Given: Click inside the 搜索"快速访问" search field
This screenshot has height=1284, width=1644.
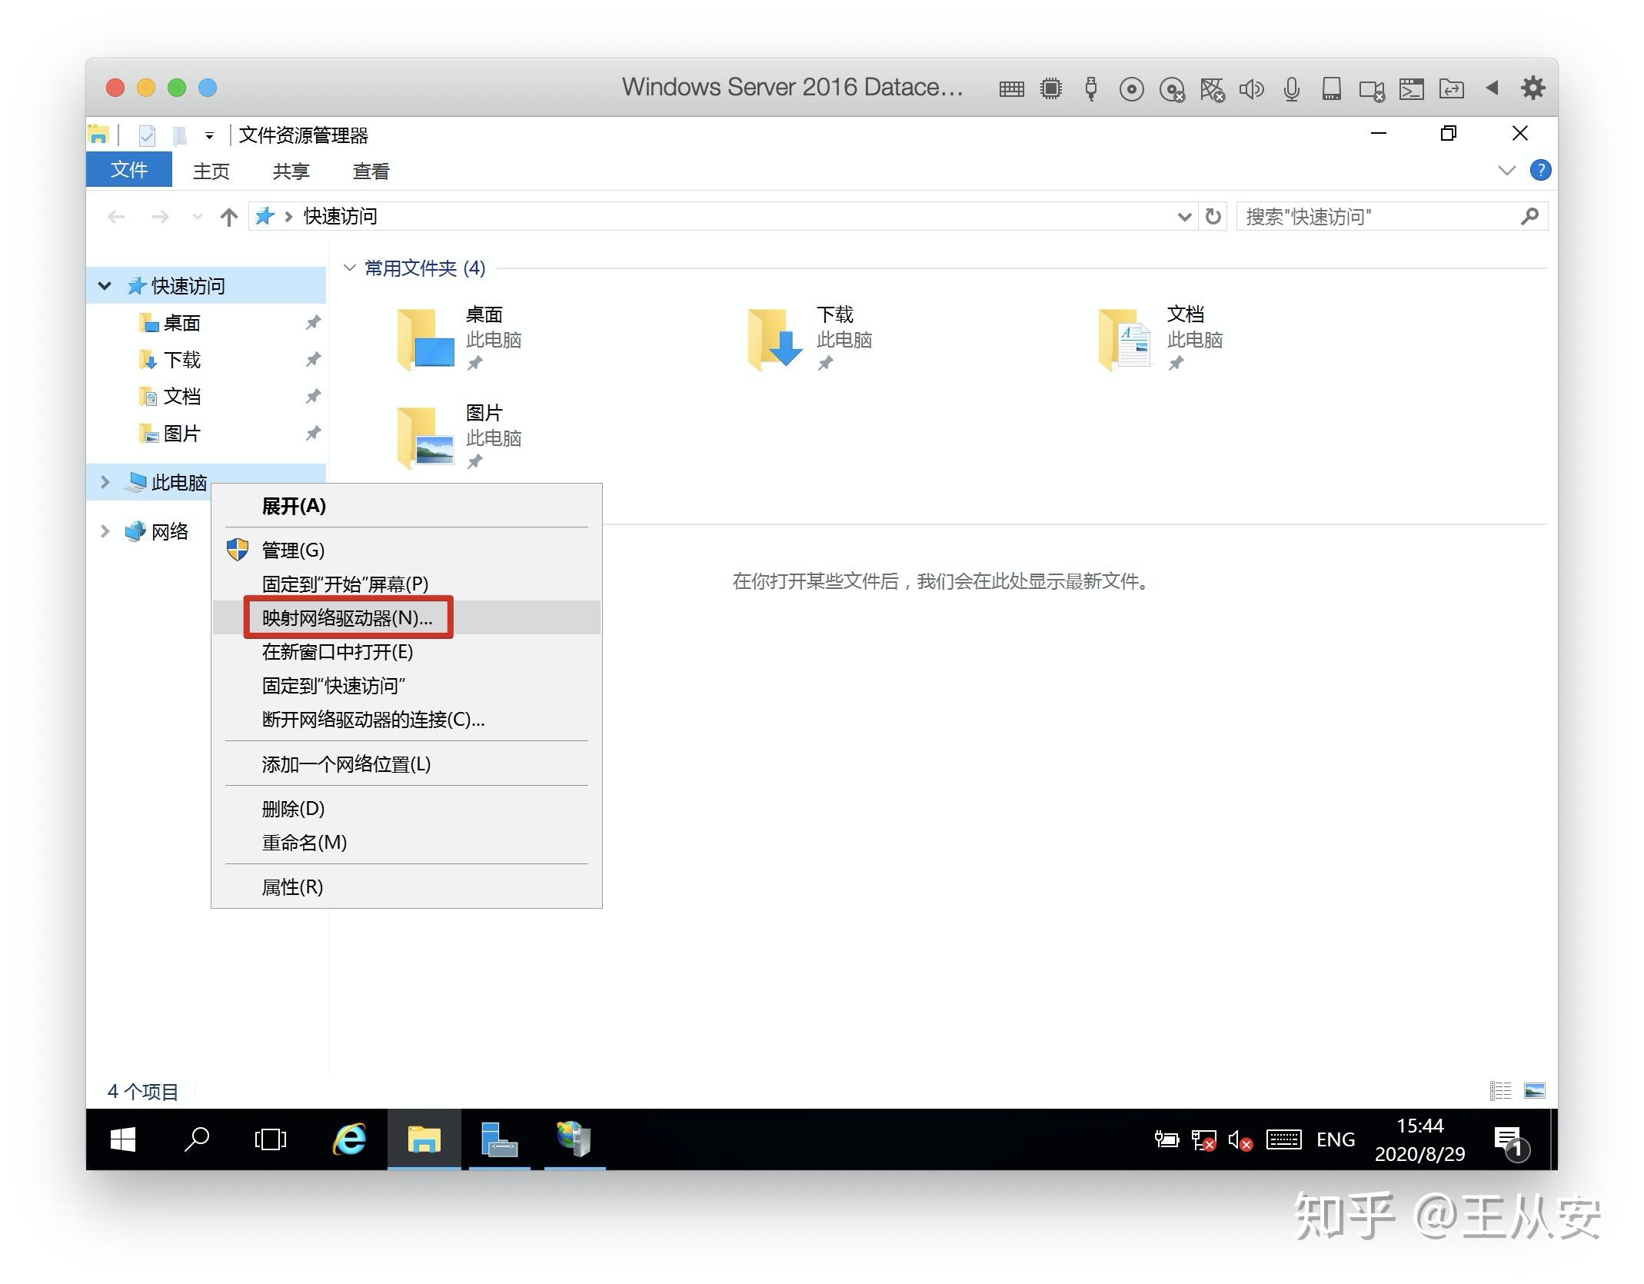Looking at the screenshot, I should coord(1369,216).
